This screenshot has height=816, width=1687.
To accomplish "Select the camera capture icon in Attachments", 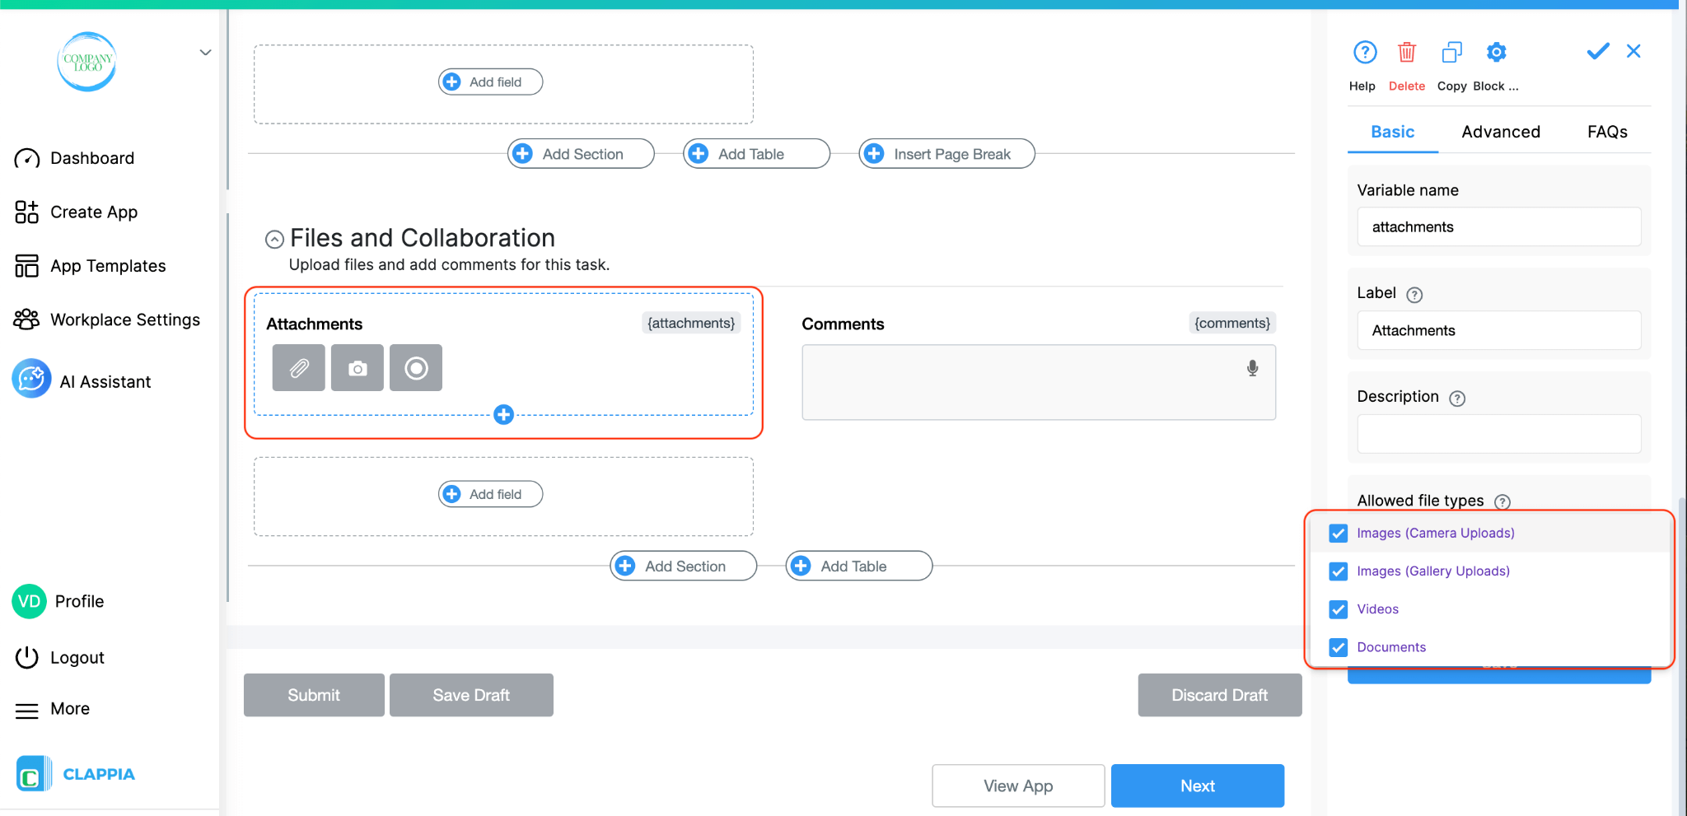I will [357, 368].
